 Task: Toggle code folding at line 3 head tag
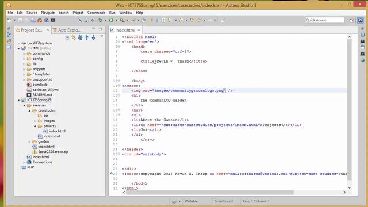tap(119, 47)
